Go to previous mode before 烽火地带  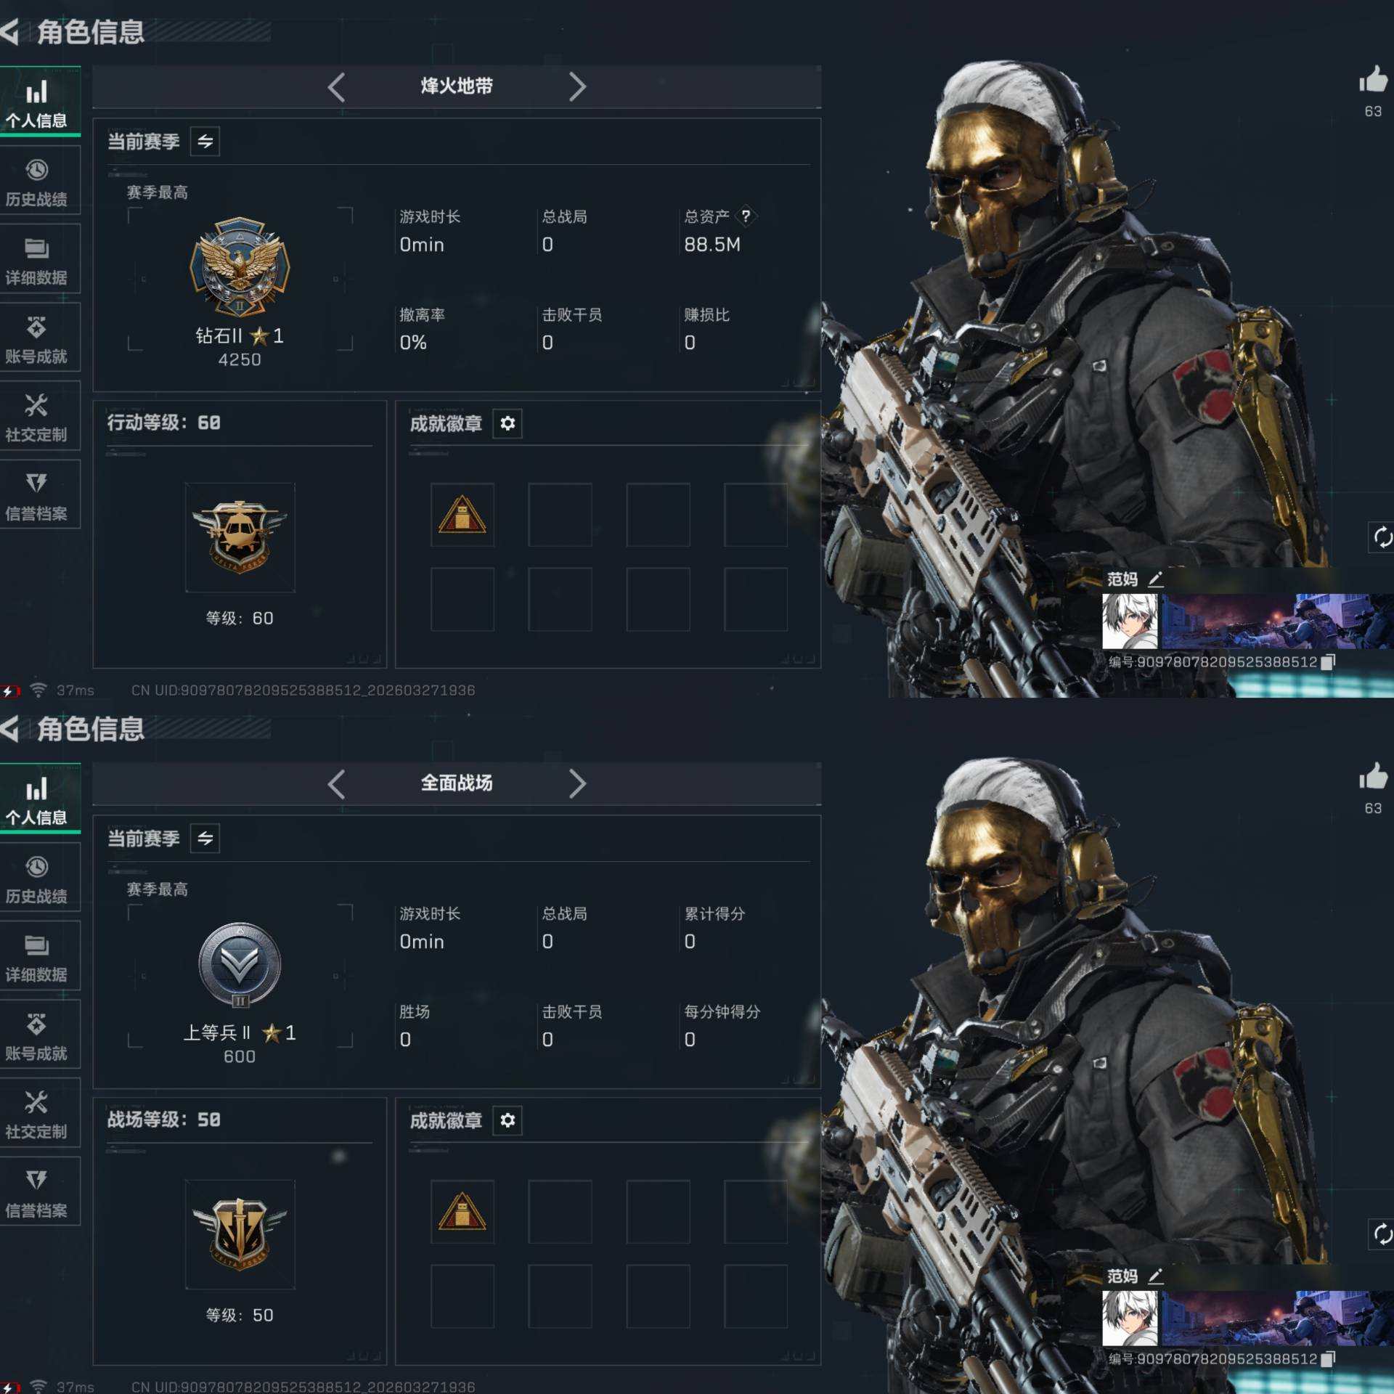[x=336, y=86]
